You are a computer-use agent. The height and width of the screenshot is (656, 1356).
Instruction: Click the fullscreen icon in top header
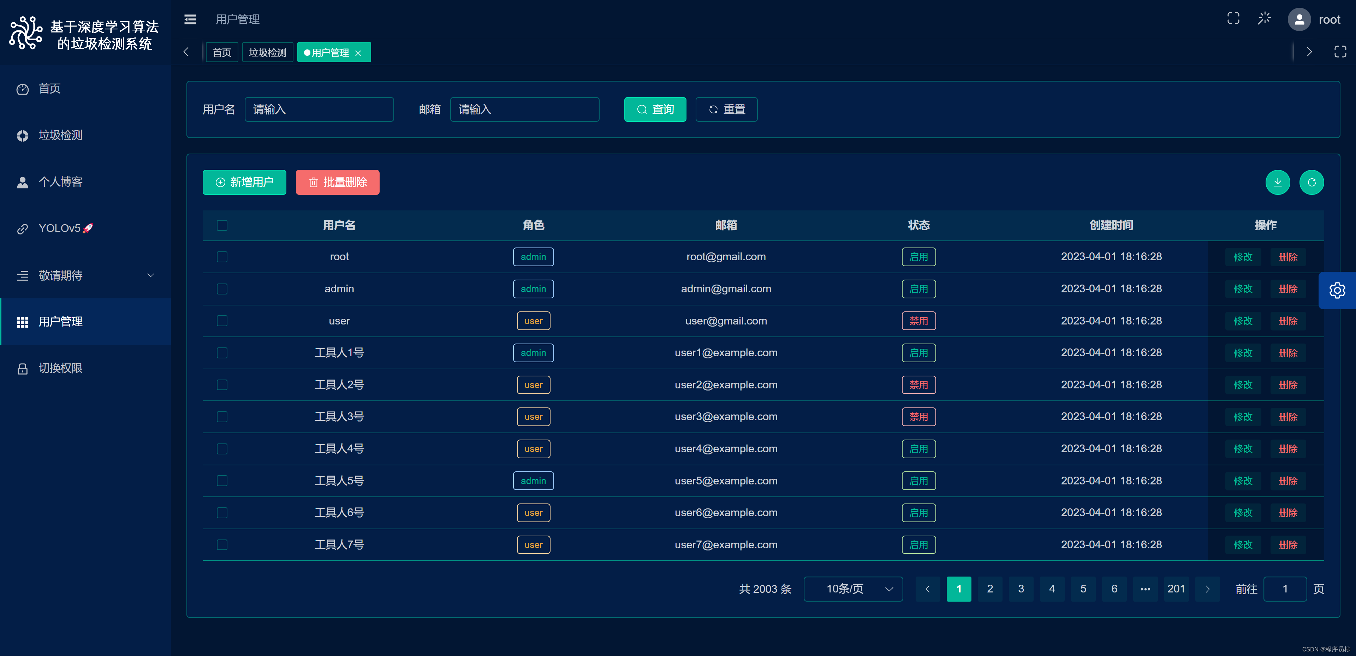click(x=1233, y=19)
